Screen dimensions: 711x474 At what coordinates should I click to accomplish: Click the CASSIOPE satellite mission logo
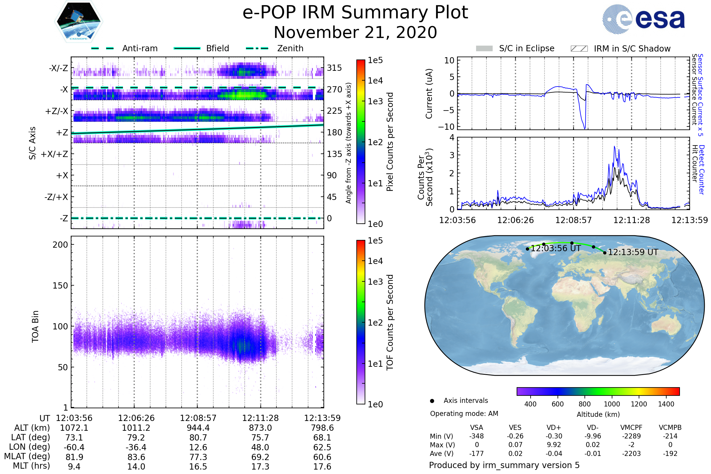pos(79,22)
